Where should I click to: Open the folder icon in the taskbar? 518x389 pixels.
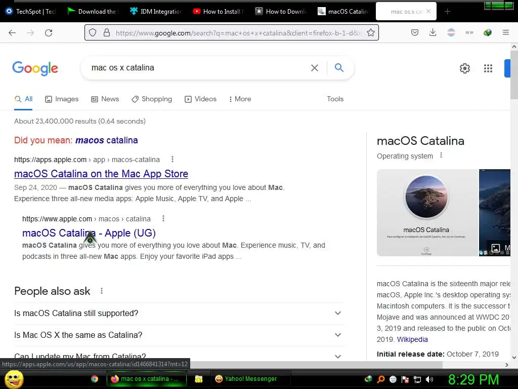[198, 379]
